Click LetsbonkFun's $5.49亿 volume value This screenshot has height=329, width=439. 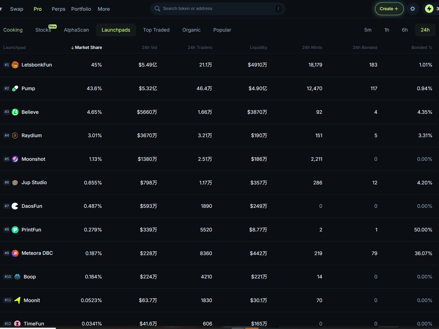(148, 65)
